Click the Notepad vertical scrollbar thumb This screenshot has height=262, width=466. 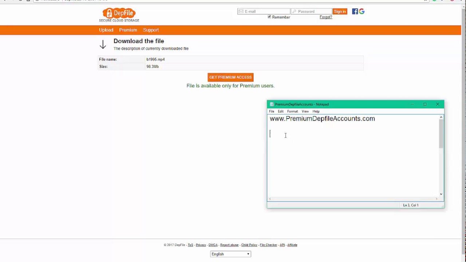441,134
